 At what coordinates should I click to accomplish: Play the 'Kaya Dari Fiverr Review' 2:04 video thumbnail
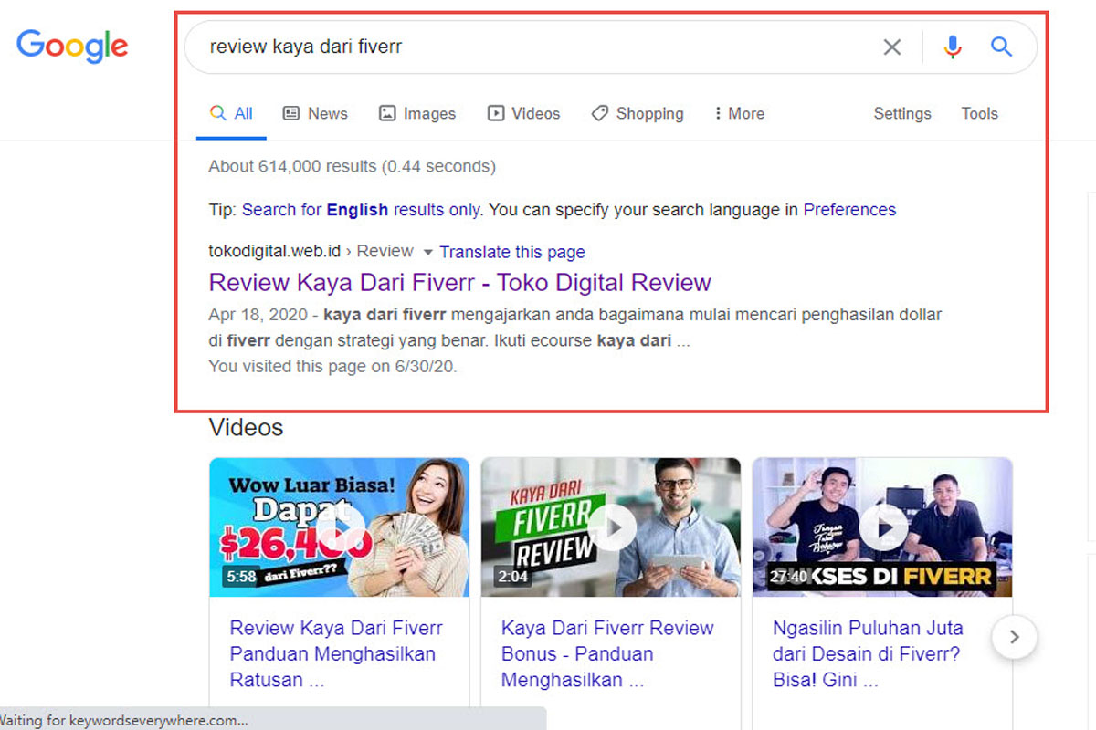pos(611,527)
